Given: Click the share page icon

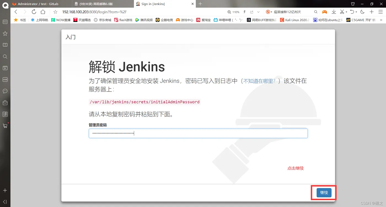Looking at the screenshot, I should (x=251, y=12).
